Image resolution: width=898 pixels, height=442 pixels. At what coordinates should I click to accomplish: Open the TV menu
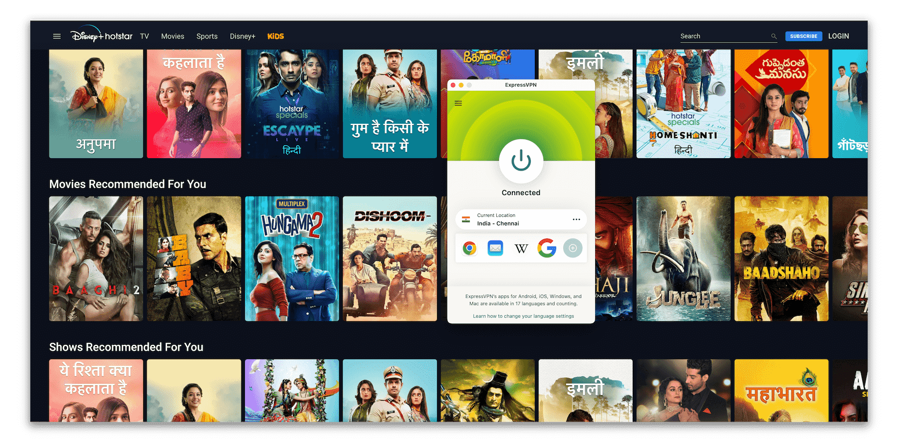pyautogui.click(x=144, y=36)
